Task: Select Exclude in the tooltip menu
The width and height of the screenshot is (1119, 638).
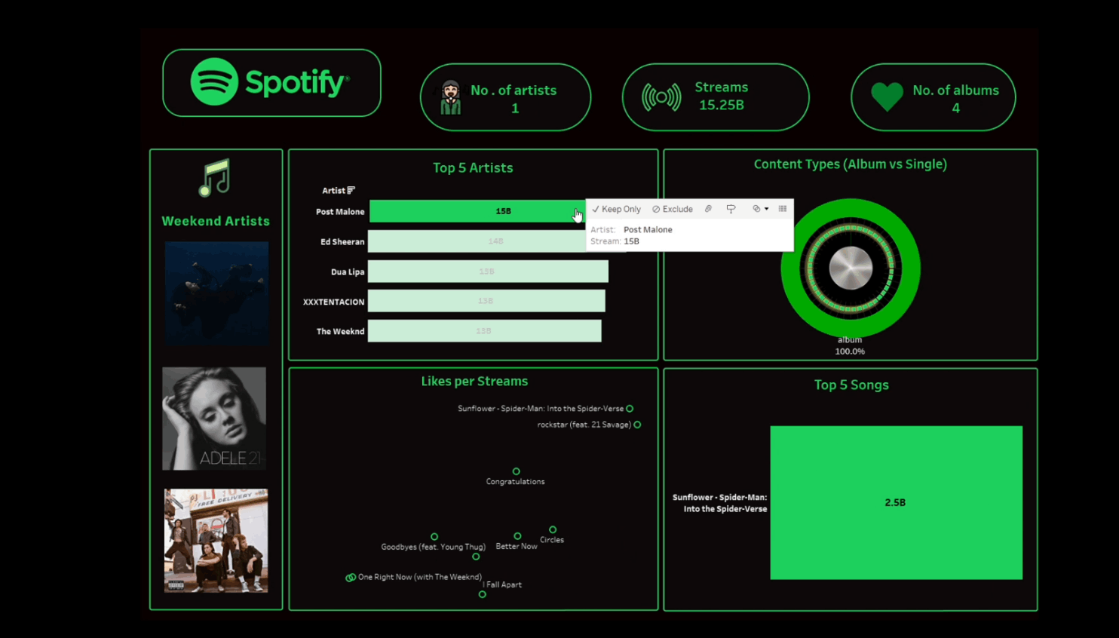Action: coord(672,209)
